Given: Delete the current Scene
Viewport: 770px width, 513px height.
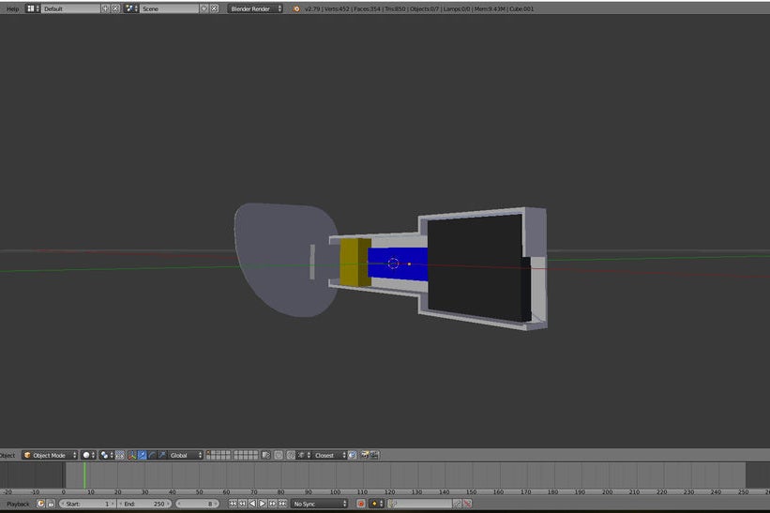Looking at the screenshot, I should pos(214,8).
